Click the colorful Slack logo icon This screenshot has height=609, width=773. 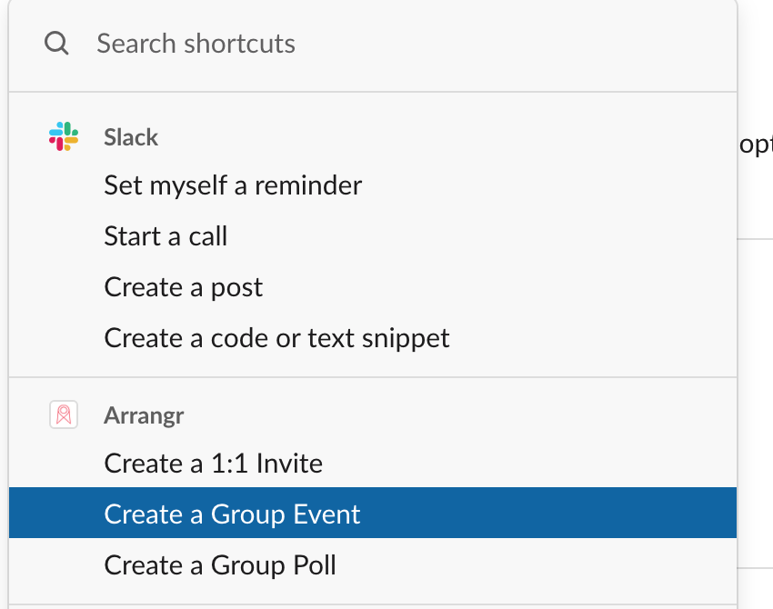pyautogui.click(x=63, y=136)
